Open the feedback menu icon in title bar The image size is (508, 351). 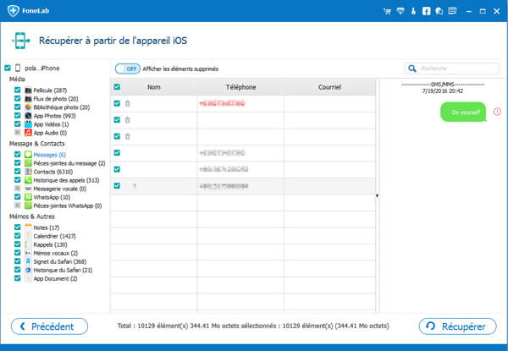tap(452, 11)
